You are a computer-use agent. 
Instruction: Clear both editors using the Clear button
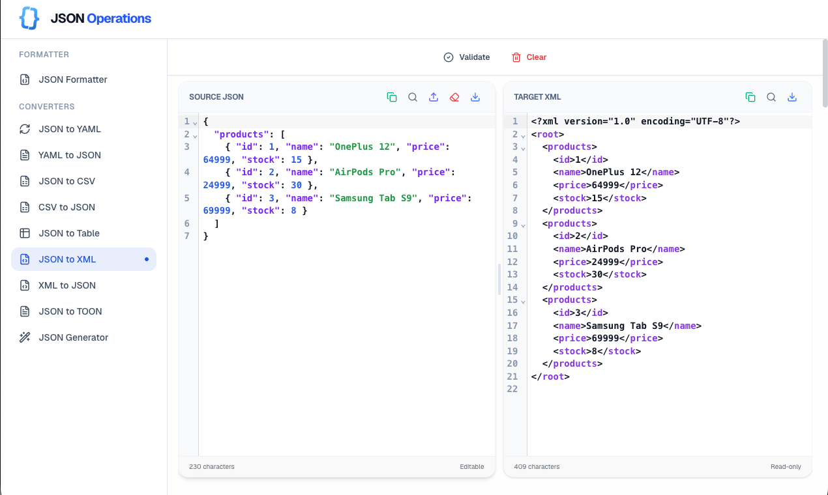pyautogui.click(x=529, y=57)
